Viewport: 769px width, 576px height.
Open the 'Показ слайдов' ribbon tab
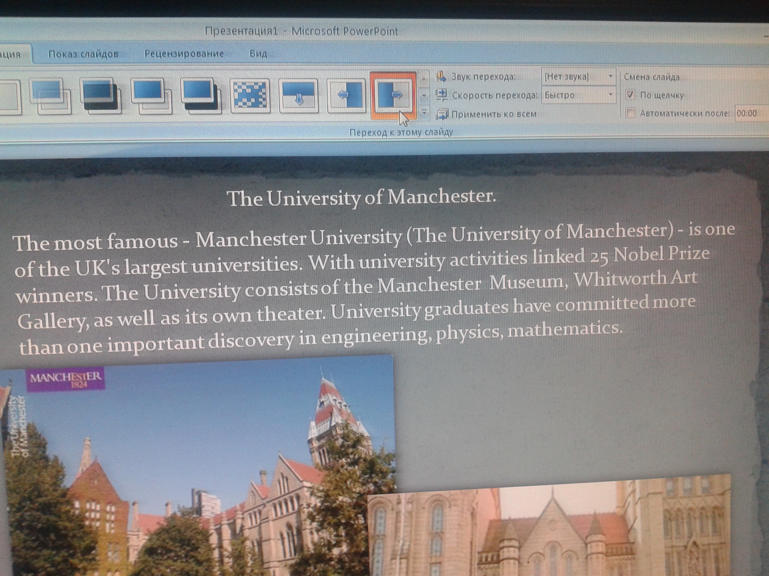83,54
